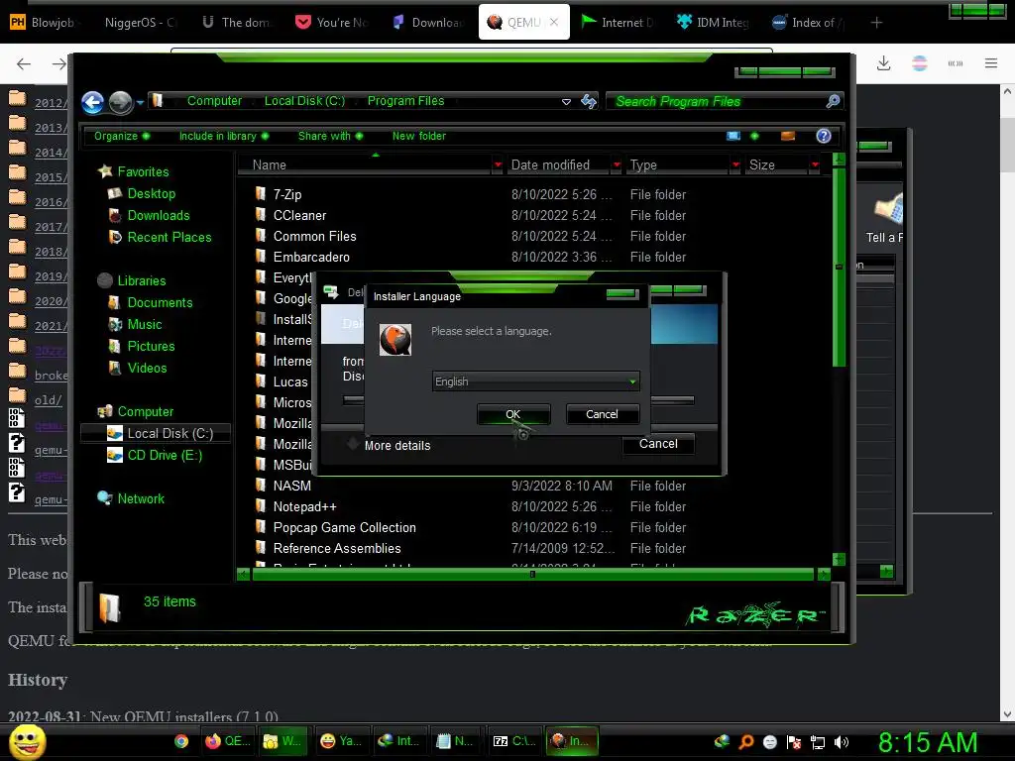Open address bar history dropdown arrow
Screen dimensions: 1015x761
coord(566,102)
